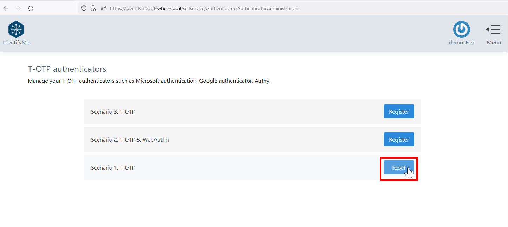The height and width of the screenshot is (227, 508).
Task: Open the site permissions icon in address bar
Action: click(x=103, y=8)
